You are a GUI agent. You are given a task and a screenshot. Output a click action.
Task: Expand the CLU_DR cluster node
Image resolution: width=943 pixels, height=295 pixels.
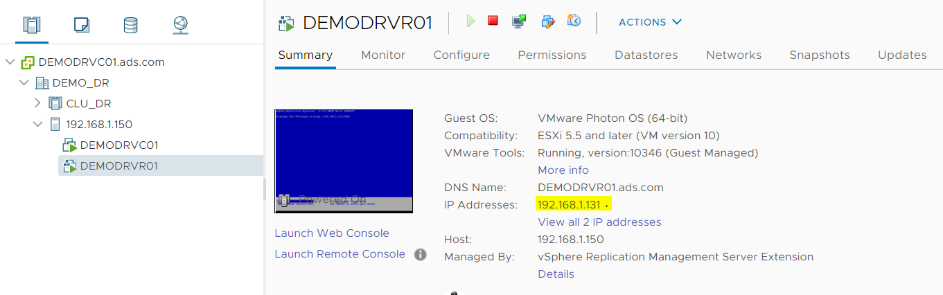pyautogui.click(x=38, y=104)
